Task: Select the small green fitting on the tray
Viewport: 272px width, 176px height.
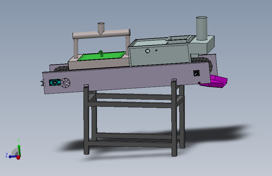Action: (101, 53)
